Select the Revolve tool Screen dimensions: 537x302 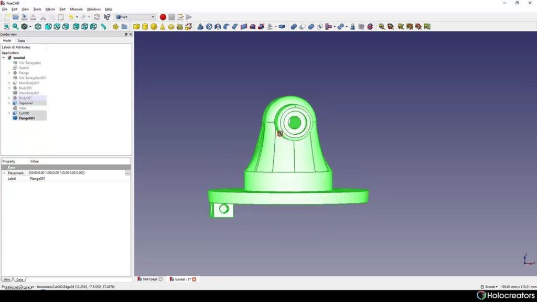coord(209,27)
